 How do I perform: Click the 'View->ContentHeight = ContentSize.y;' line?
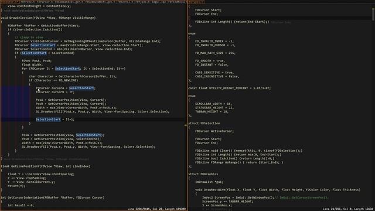pyautogui.click(x=39, y=6)
